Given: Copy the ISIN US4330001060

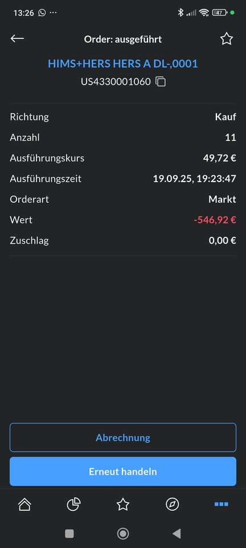Looking at the screenshot, I should pos(160,82).
